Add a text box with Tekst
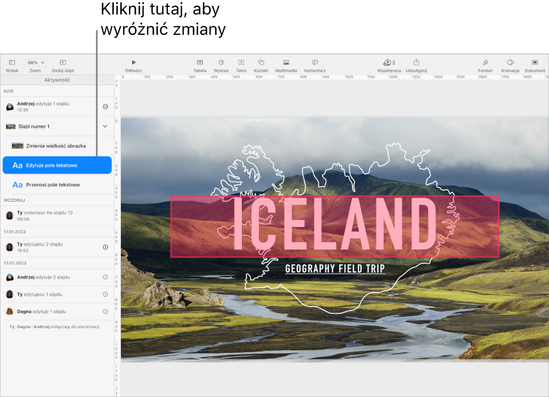The width and height of the screenshot is (549, 397). click(x=241, y=63)
